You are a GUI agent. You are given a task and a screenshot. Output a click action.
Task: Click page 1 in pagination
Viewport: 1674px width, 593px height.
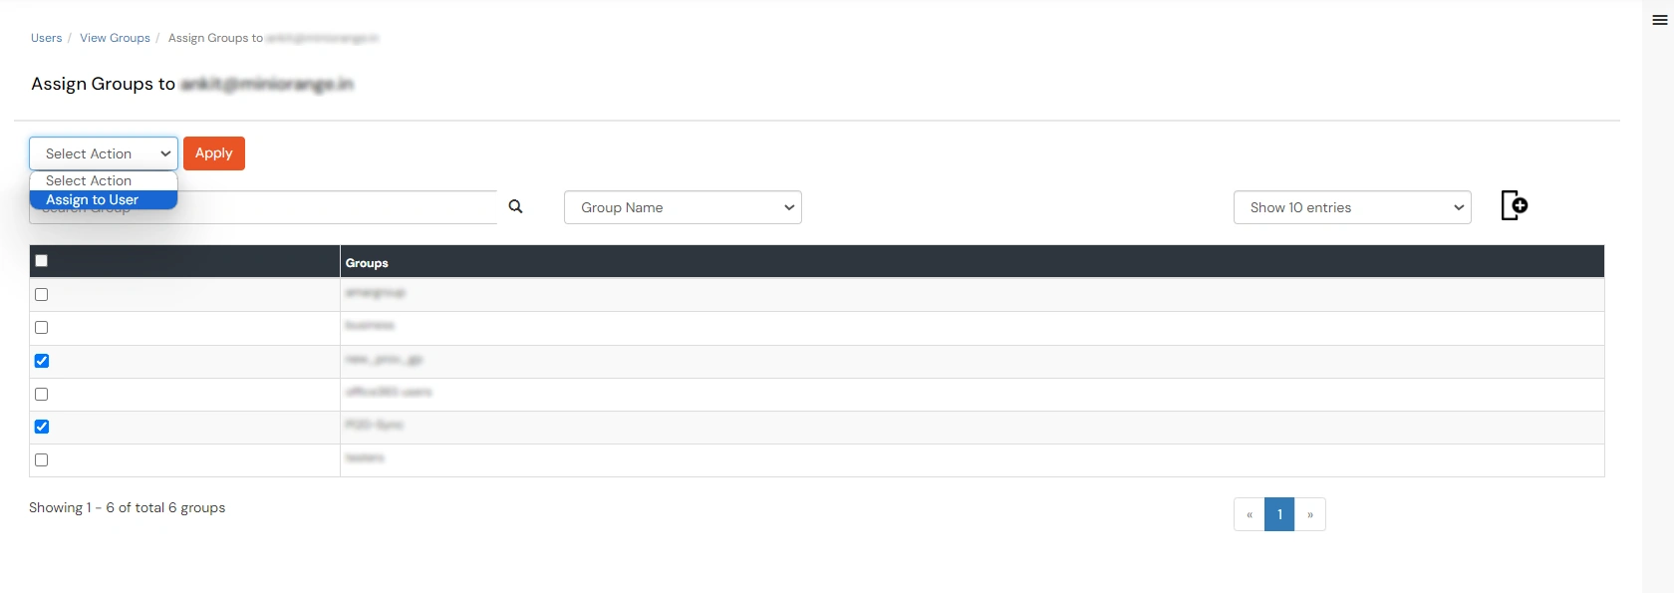pyautogui.click(x=1279, y=514)
